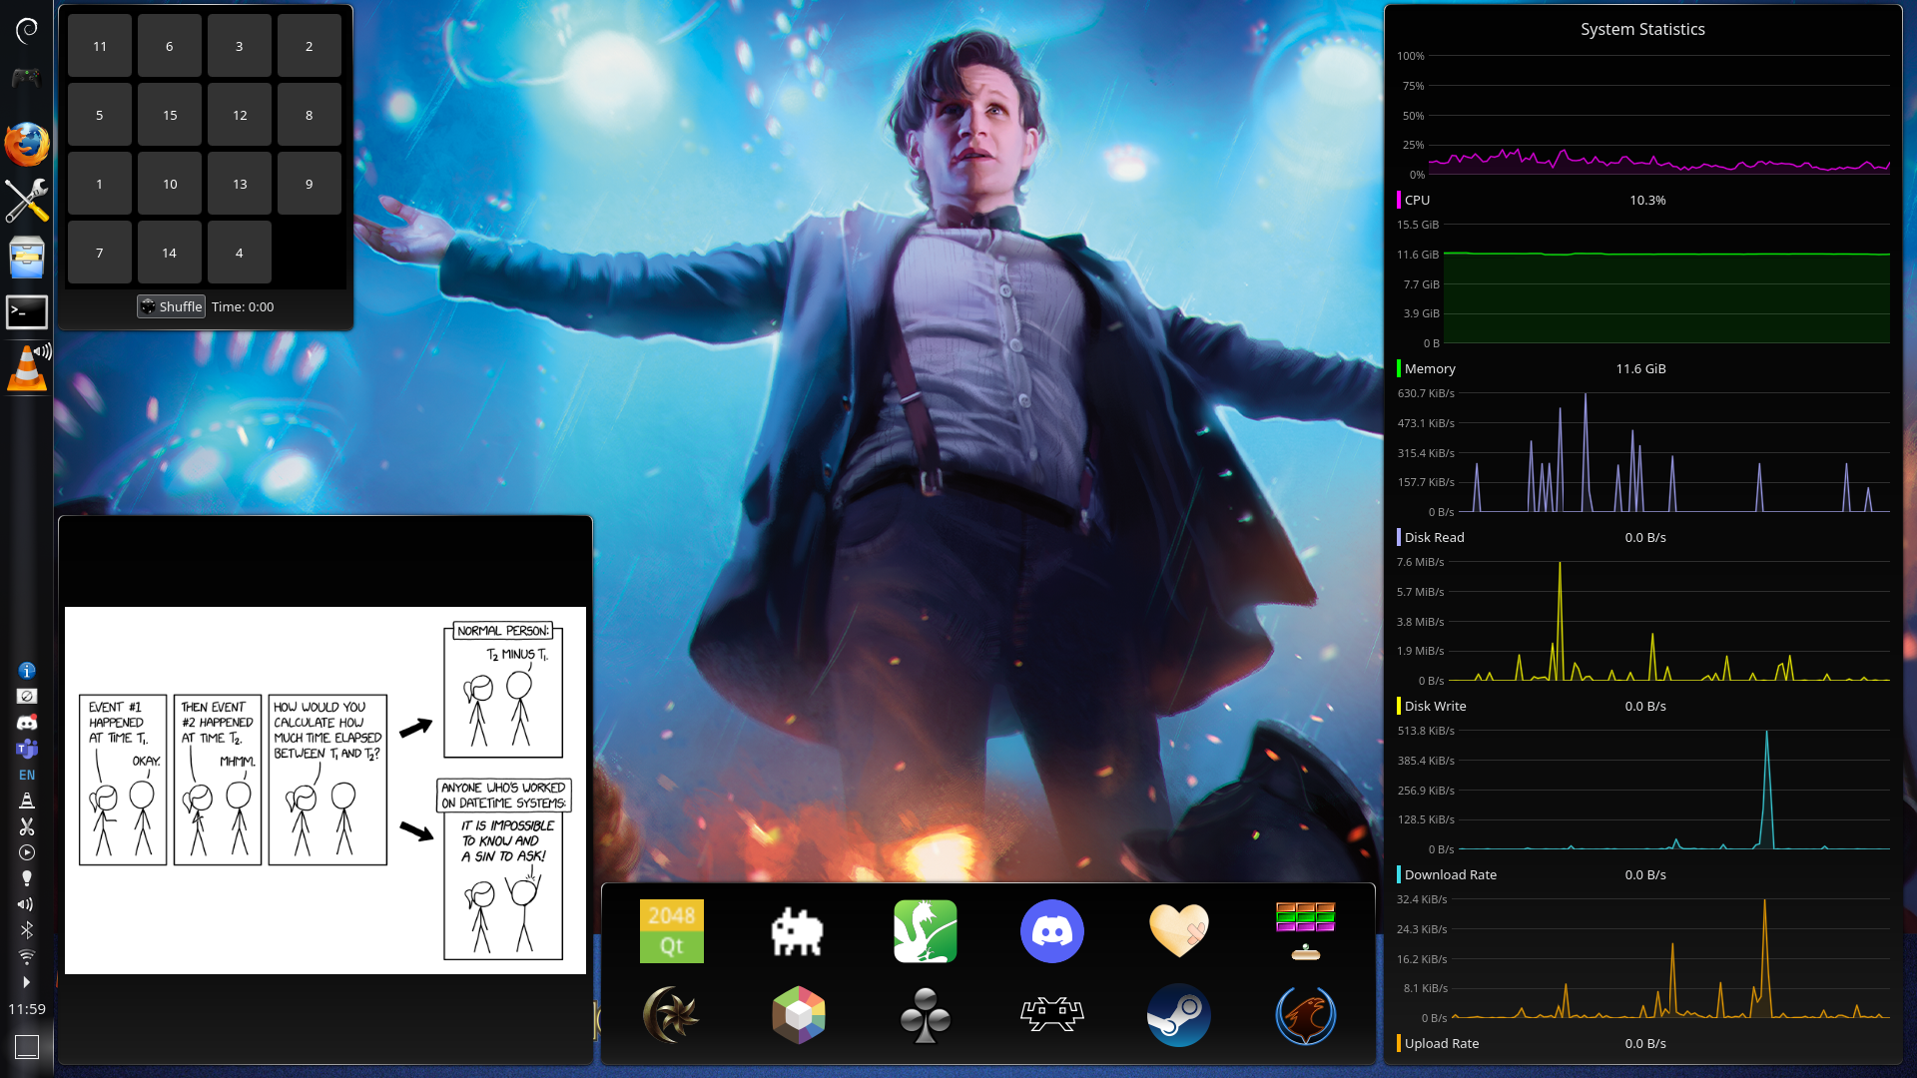
Task: Launch the brick breaker game icon
Action: point(1305,930)
